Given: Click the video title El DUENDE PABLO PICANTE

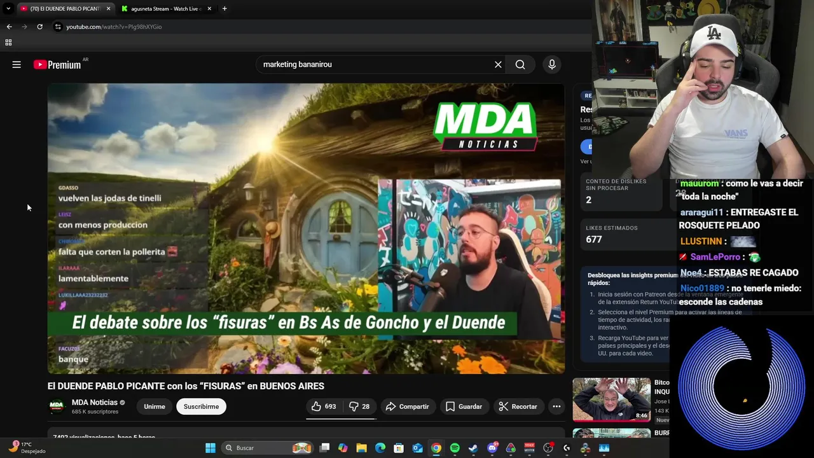Looking at the screenshot, I should (x=186, y=386).
